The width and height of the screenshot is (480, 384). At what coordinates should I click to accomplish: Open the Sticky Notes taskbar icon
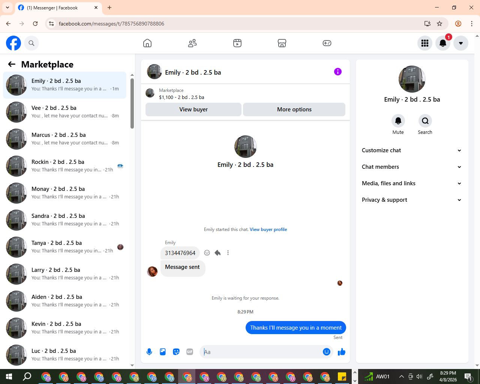(342, 376)
